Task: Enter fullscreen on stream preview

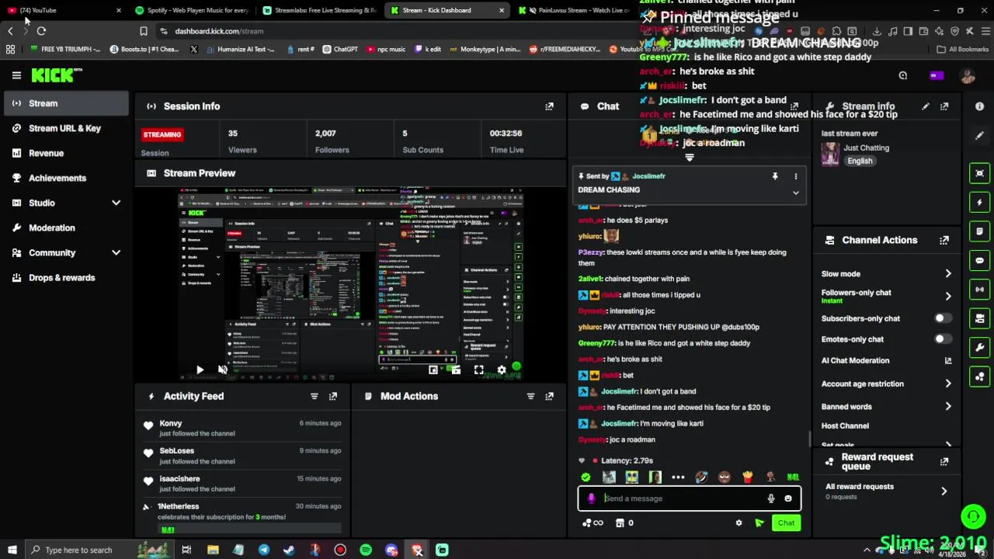Action: [479, 370]
